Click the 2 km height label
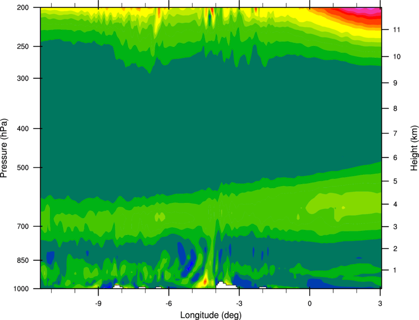Image resolution: width=419 pixels, height=320 pixels. click(x=395, y=249)
